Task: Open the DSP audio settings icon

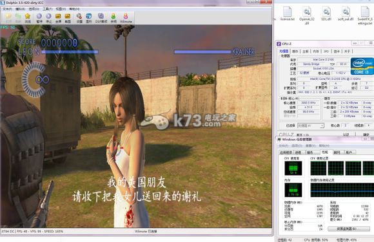Action: click(101, 17)
